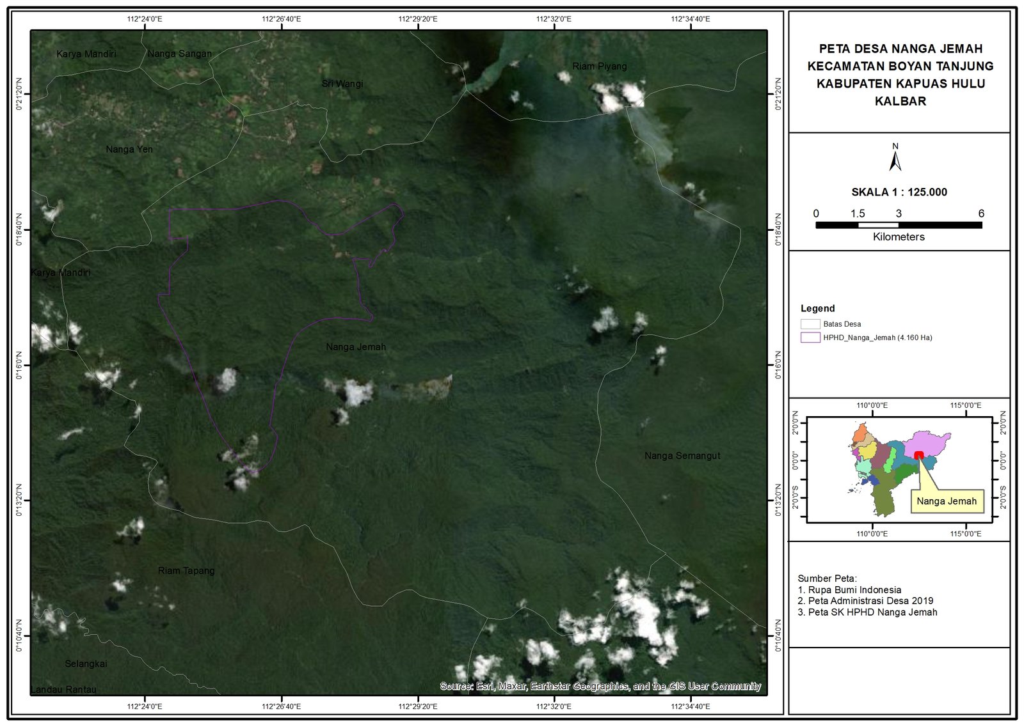Click the map title PETA DESA NANGA JEMAH
Viewport: 1024px width, 723px height.
(x=900, y=49)
